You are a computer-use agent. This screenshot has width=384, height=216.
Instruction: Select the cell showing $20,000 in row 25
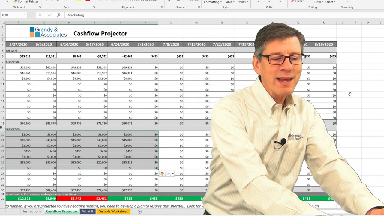point(94,162)
